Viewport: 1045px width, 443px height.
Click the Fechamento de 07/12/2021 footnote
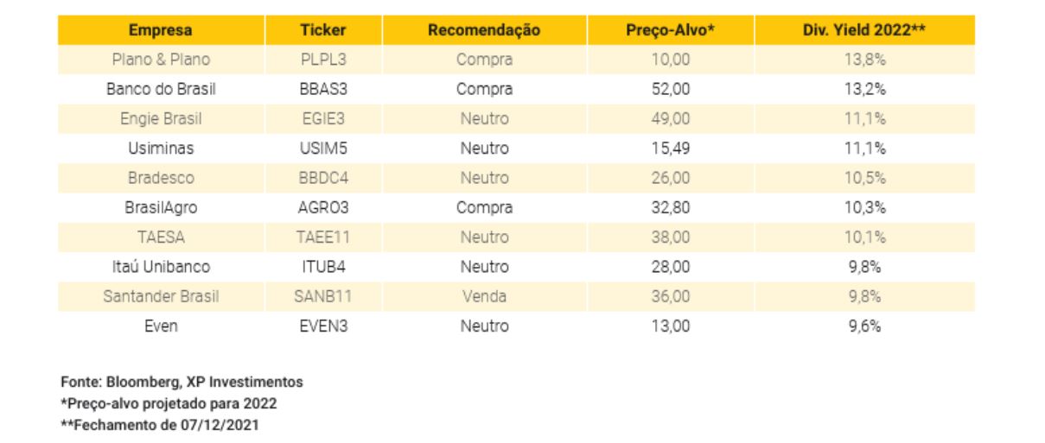(159, 424)
